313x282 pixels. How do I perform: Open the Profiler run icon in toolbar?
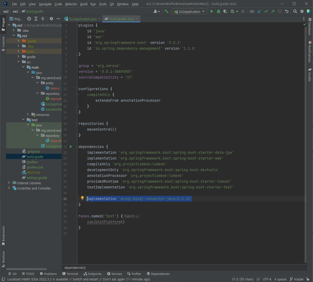pos(232,11)
